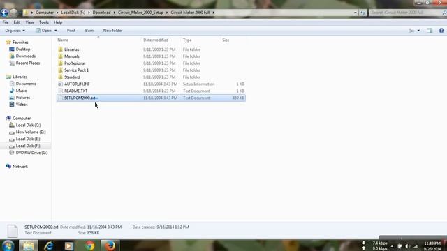Open Recent Places in navigation pane
Screen dimensions: 447x251
[x=28, y=63]
